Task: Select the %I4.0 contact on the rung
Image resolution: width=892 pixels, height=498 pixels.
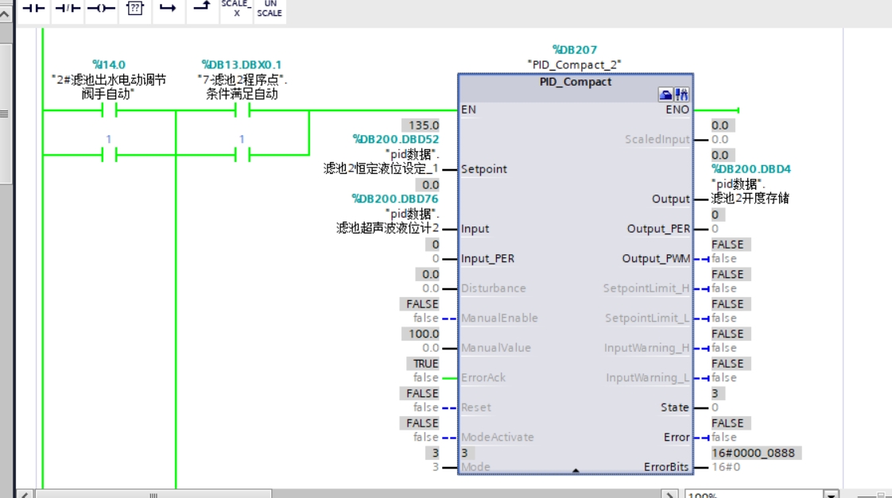Action: (109, 111)
